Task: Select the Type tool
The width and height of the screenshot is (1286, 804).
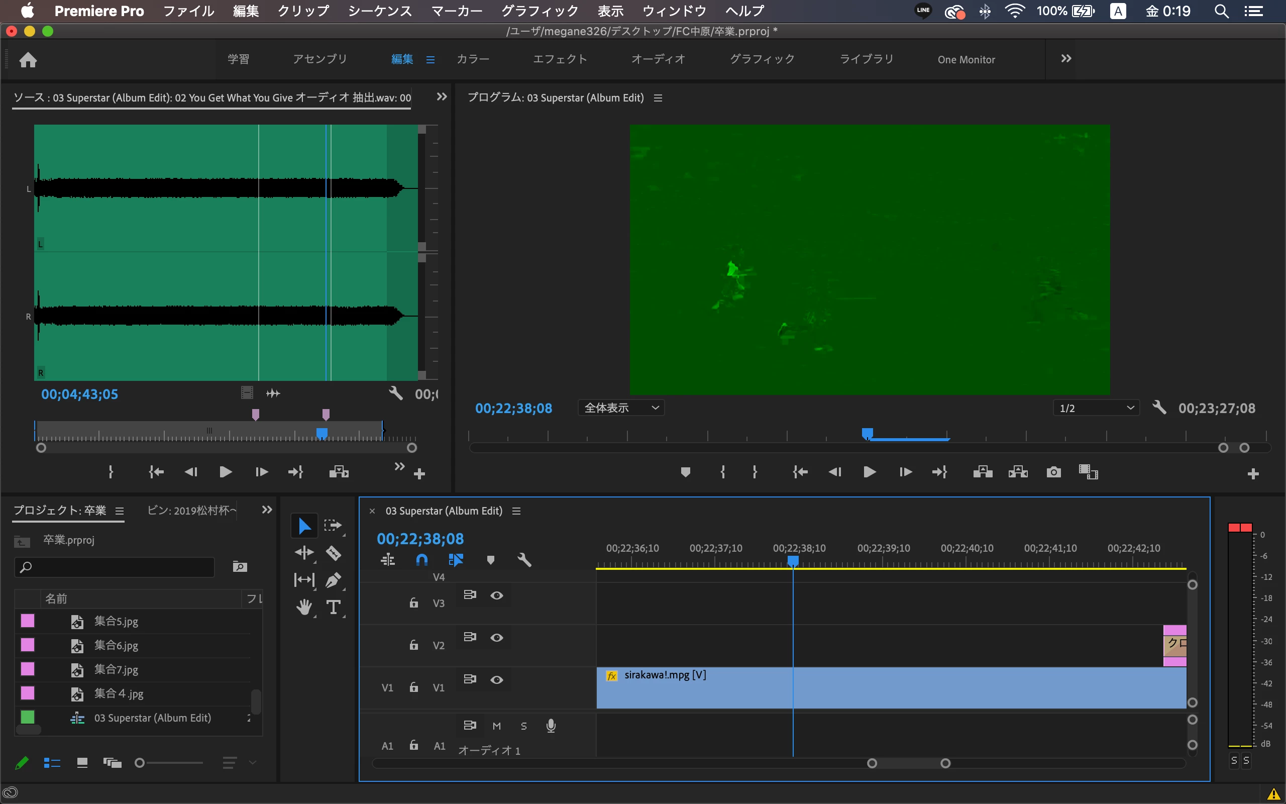Action: 333,607
